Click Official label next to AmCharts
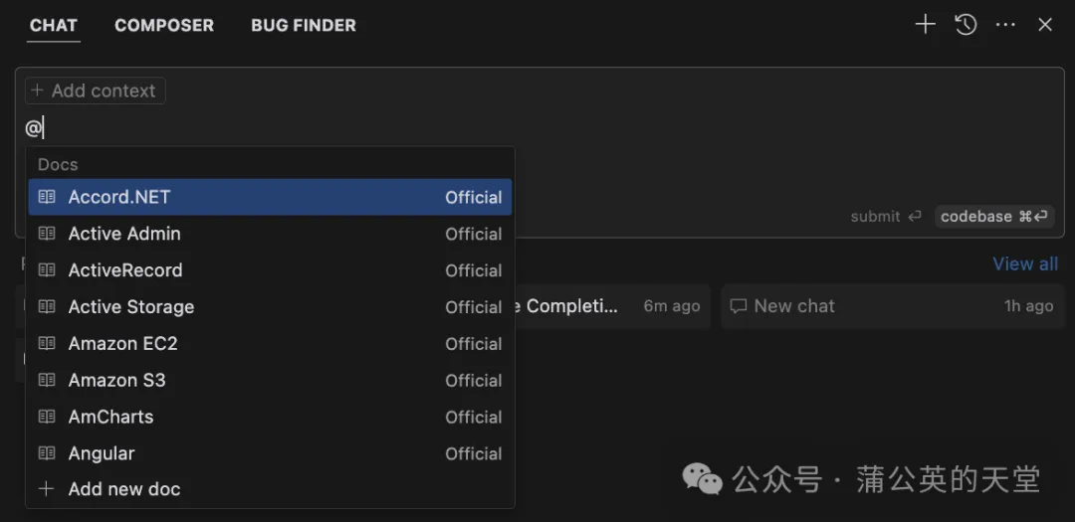1075x522 pixels. point(474,418)
